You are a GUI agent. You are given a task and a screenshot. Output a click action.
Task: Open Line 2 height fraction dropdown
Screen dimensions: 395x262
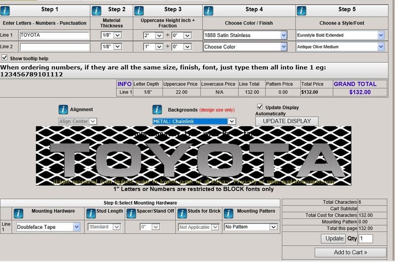point(182,47)
